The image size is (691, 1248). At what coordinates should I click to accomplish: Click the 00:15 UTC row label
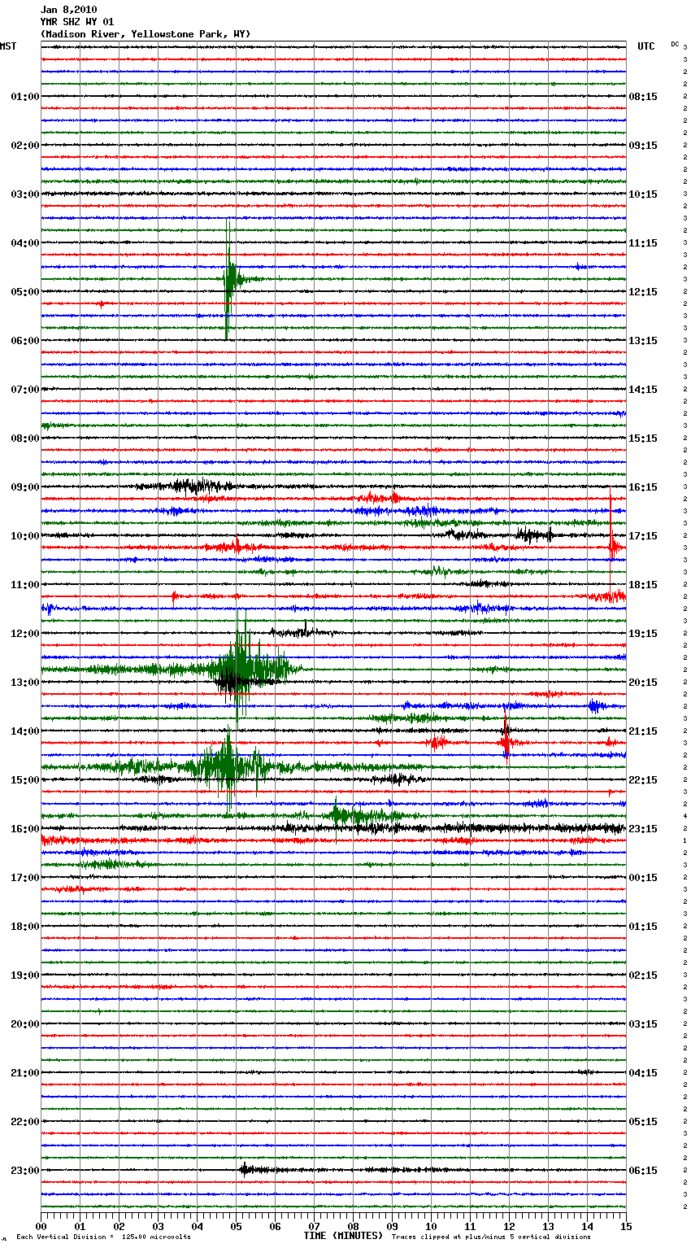(643, 878)
